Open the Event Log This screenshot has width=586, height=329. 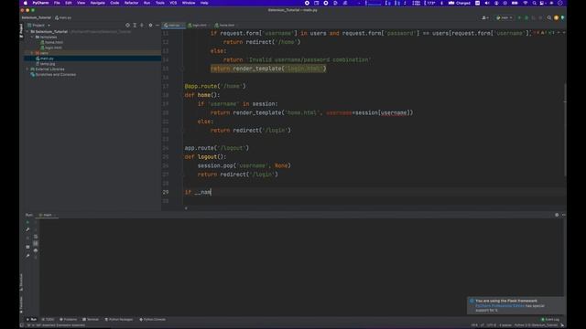point(550,319)
